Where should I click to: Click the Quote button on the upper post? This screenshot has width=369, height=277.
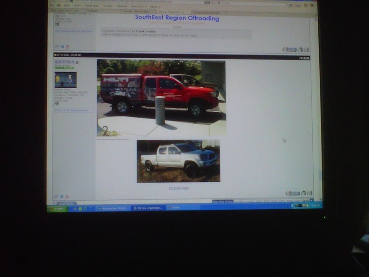tap(290, 49)
